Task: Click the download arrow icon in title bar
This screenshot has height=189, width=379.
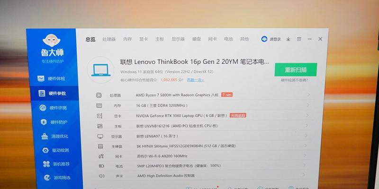Action: [288, 39]
